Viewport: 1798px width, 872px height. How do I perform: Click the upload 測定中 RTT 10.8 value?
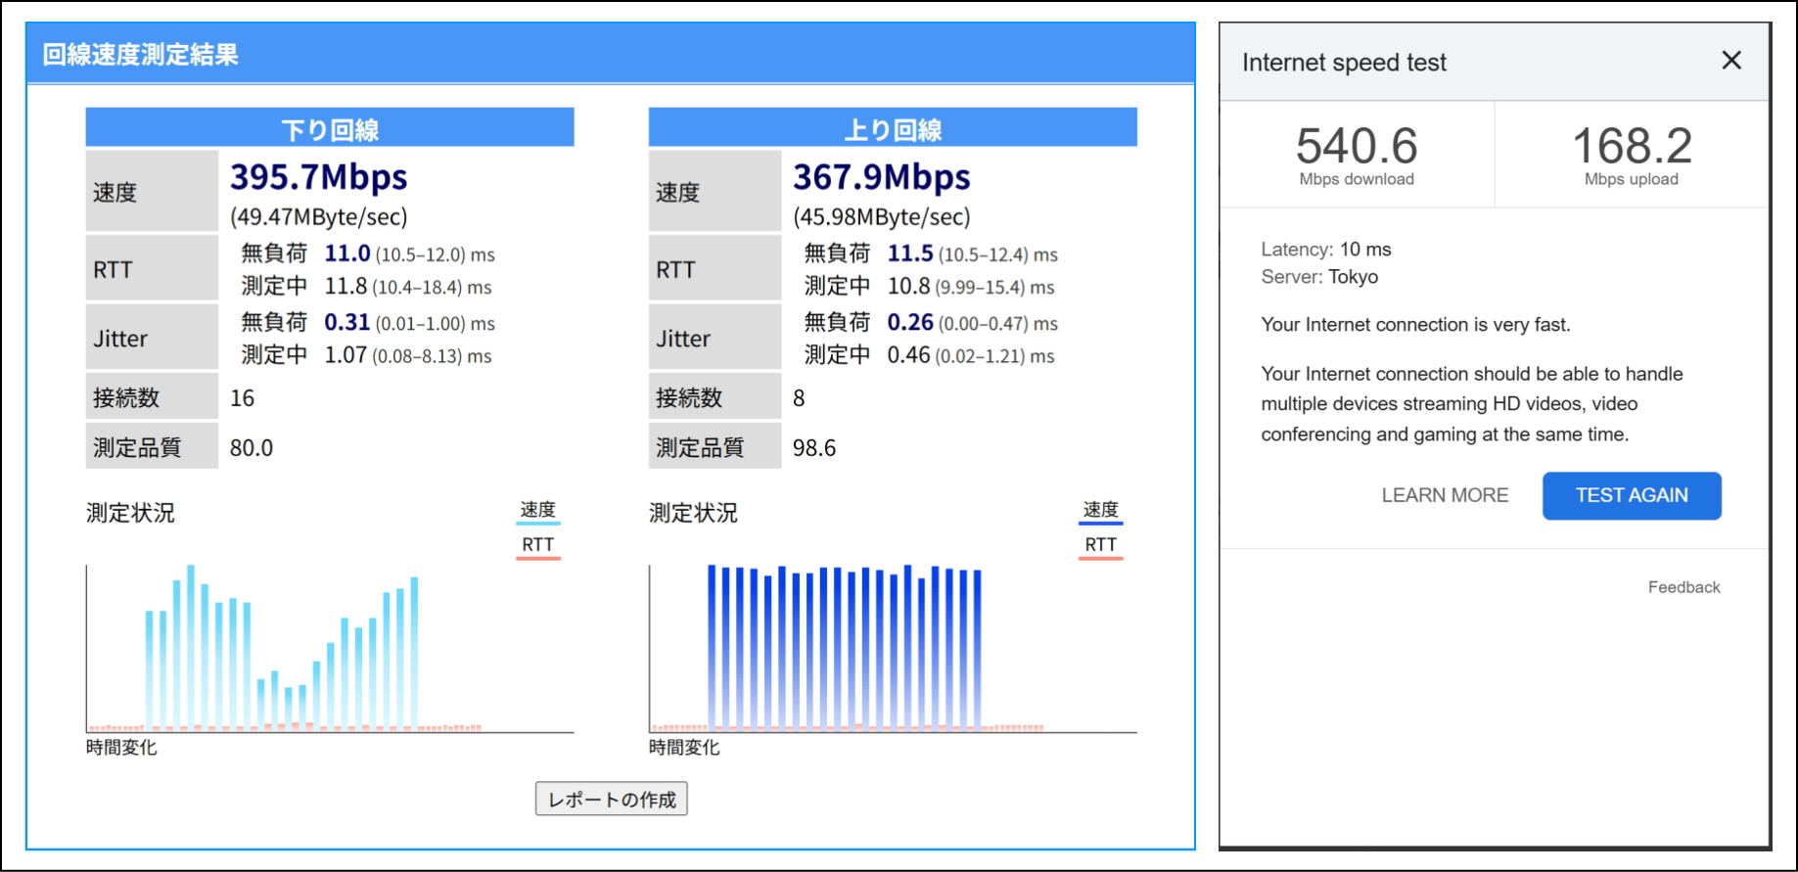tap(908, 286)
